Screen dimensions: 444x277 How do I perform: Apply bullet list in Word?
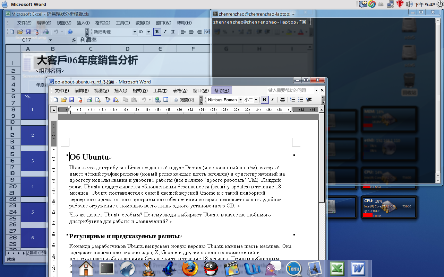(301, 100)
